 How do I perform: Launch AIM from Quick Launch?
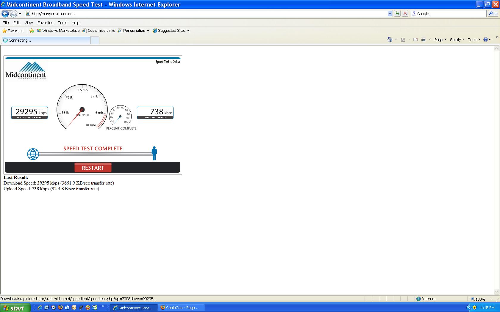pyautogui.click(x=95, y=308)
